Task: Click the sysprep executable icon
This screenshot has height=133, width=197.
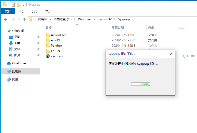Action: tap(48, 56)
